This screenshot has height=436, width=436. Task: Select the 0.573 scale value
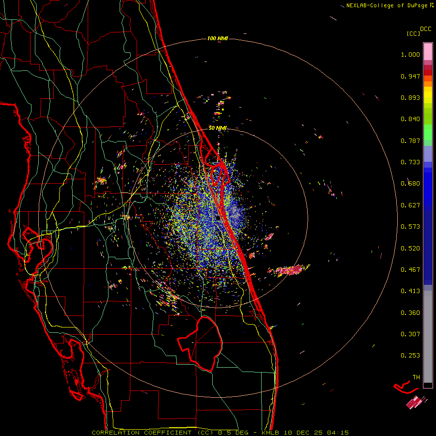coord(410,227)
